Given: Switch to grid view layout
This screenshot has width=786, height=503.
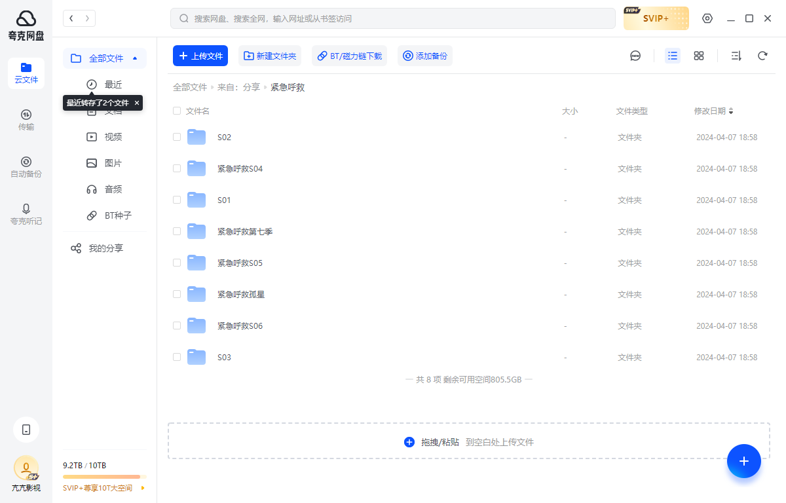Looking at the screenshot, I should coord(699,56).
